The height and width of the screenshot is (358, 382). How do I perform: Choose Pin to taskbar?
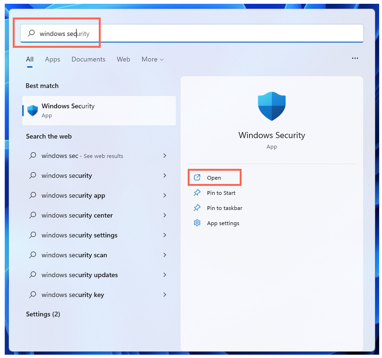point(225,208)
